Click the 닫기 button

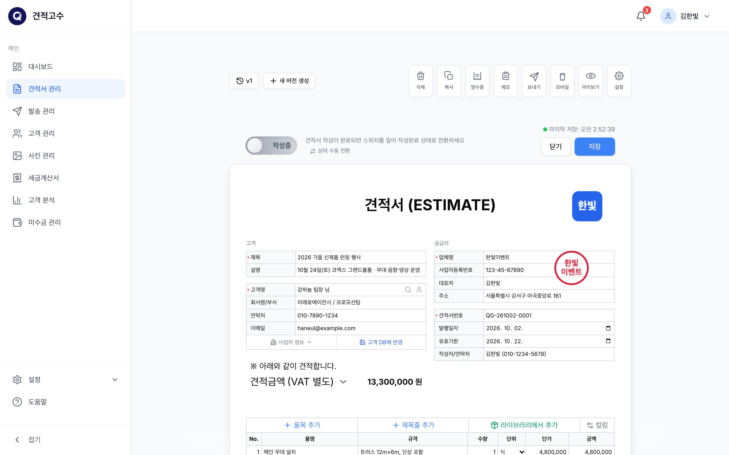click(x=556, y=147)
